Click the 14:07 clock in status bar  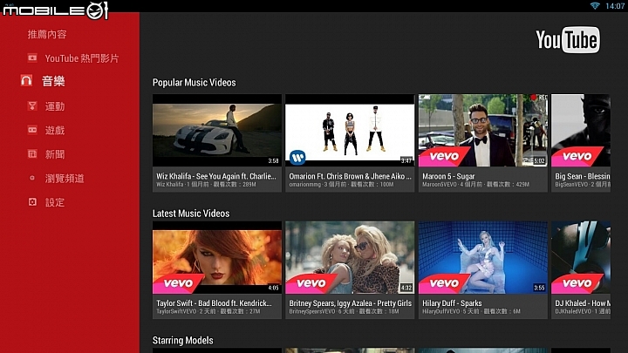pos(614,6)
